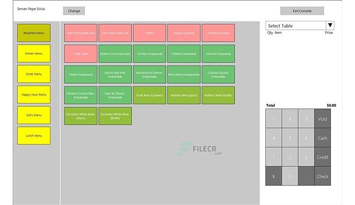Screen dimensions: 355x205
Task: Click the Change server button
Action: click(x=74, y=11)
